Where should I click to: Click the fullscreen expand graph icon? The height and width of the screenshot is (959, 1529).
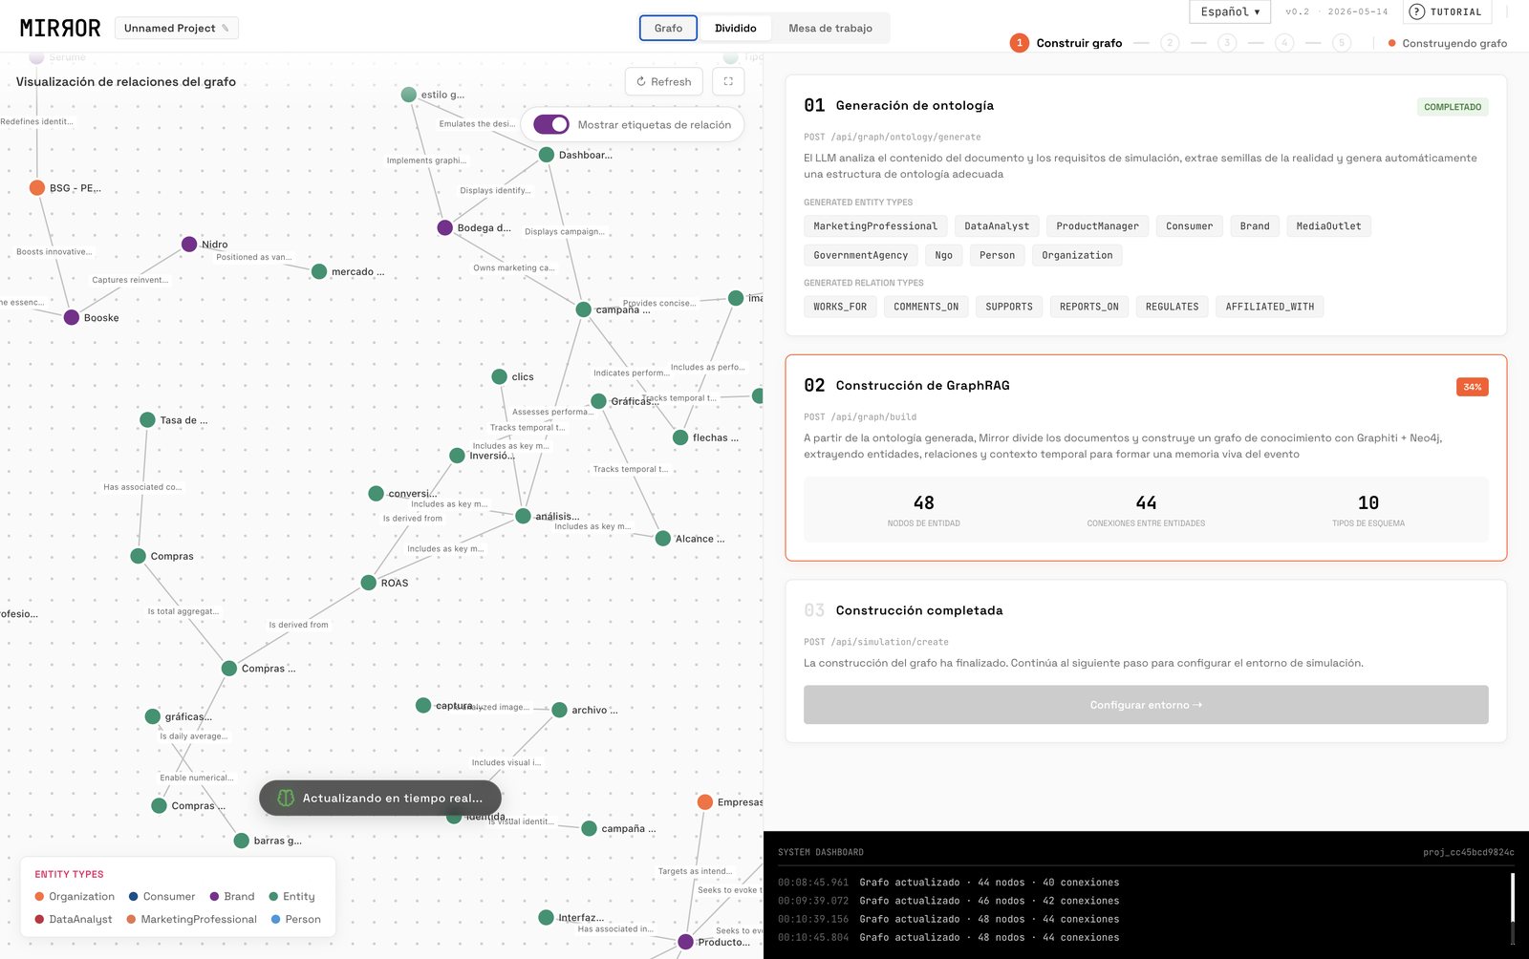pyautogui.click(x=728, y=81)
